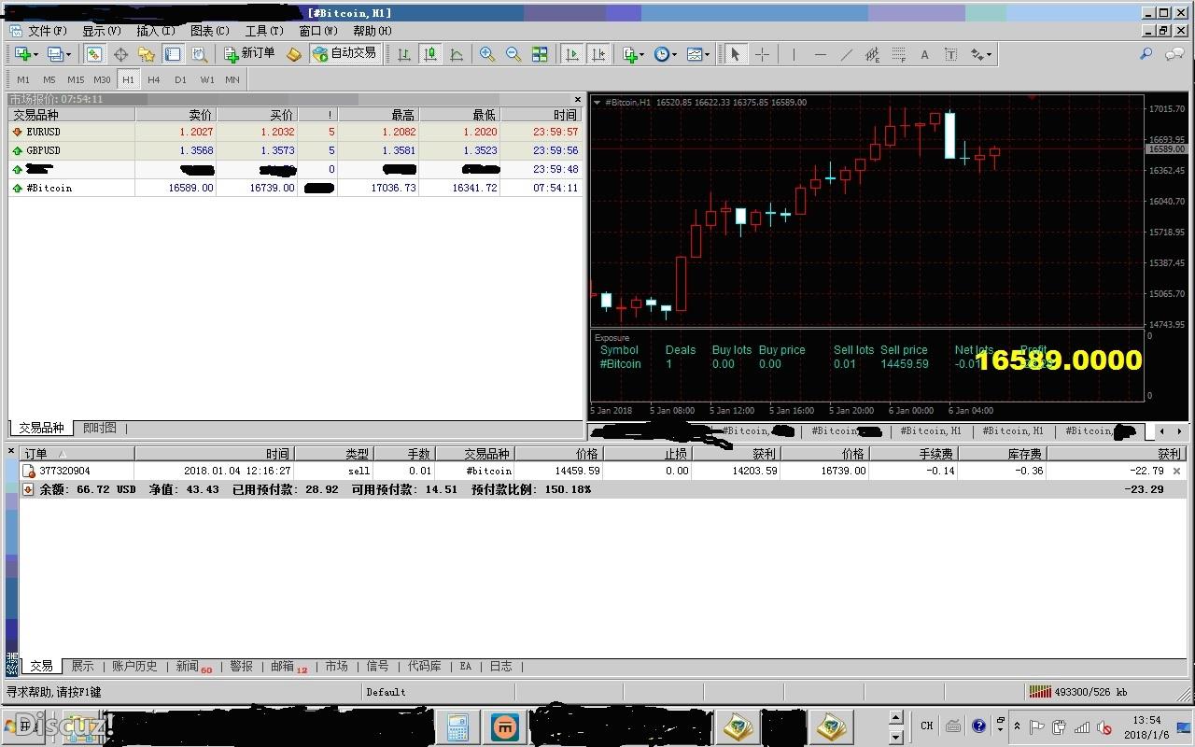Switch to 账户历史 tab
The height and width of the screenshot is (747, 1195).
[134, 666]
